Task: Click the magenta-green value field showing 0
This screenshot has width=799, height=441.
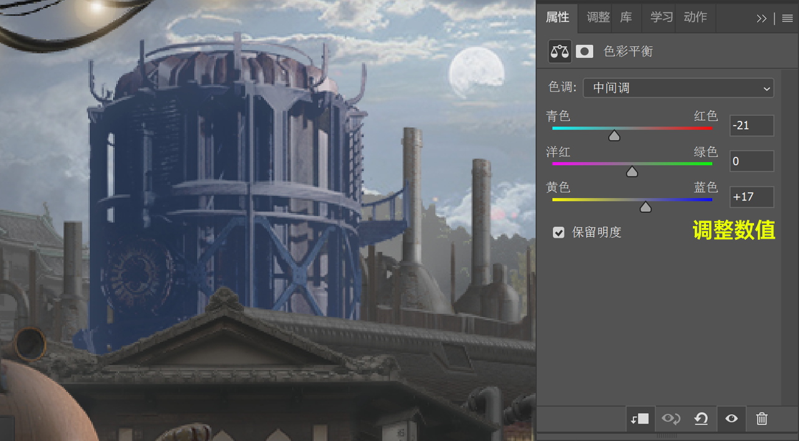Action: (752, 161)
